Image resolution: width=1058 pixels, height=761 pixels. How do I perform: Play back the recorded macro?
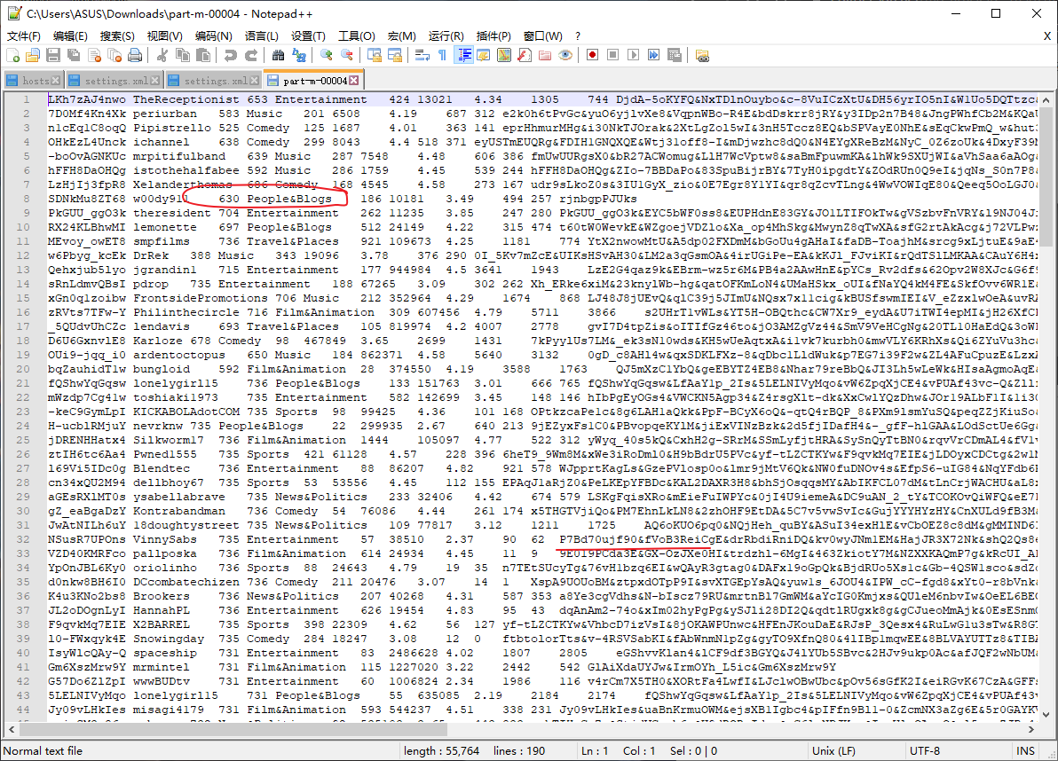[x=633, y=55]
